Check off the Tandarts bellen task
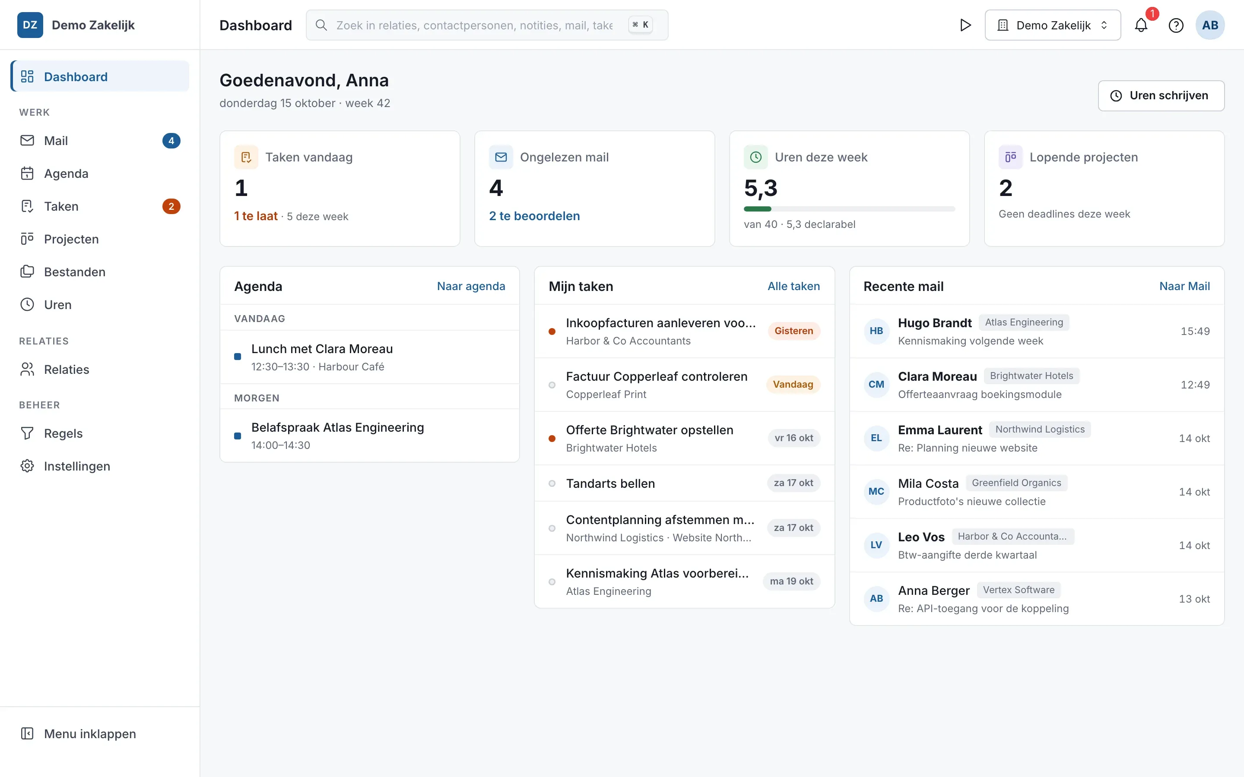Screen dimensions: 1244x777 point(552,483)
